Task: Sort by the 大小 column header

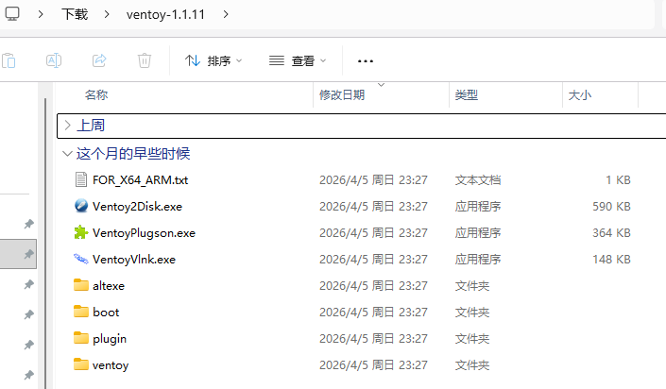Action: point(580,94)
